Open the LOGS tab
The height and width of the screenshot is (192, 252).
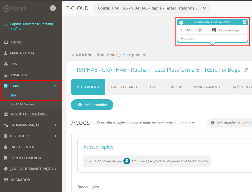154,87
